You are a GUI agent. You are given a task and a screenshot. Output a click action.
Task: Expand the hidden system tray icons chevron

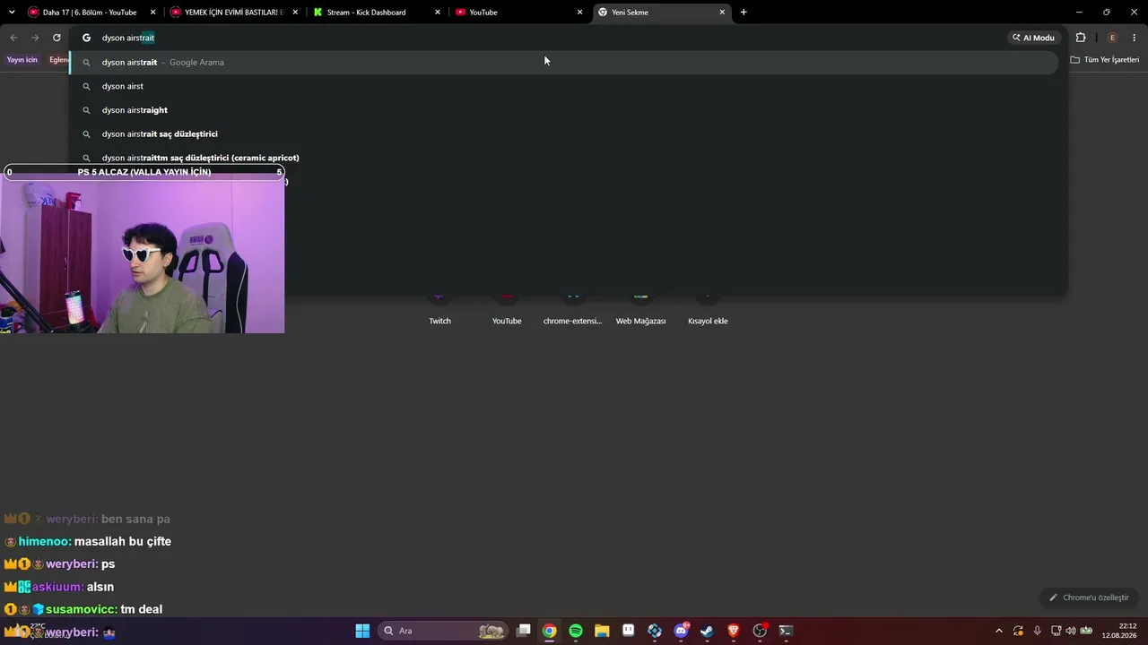click(999, 631)
